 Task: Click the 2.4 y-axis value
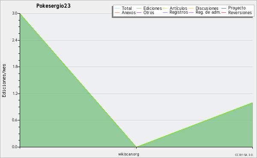click(15, 40)
